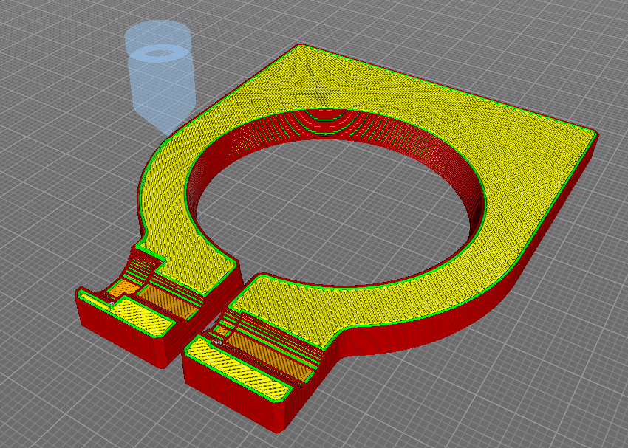Screen dimensions: 628x448
Task: Click the translucent blue nozzle preview
Action: pos(160,76)
